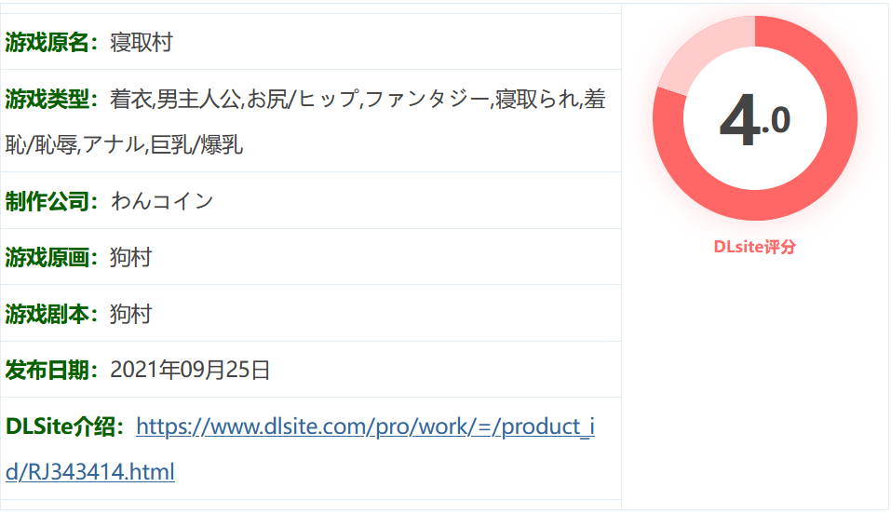Click the DLSite介绍 field label
The image size is (891, 514).
tap(64, 426)
